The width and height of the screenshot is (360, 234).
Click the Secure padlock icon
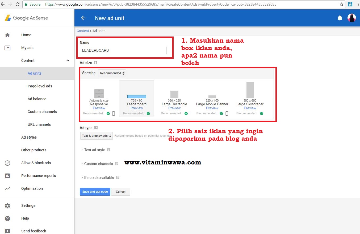(x=26, y=4)
